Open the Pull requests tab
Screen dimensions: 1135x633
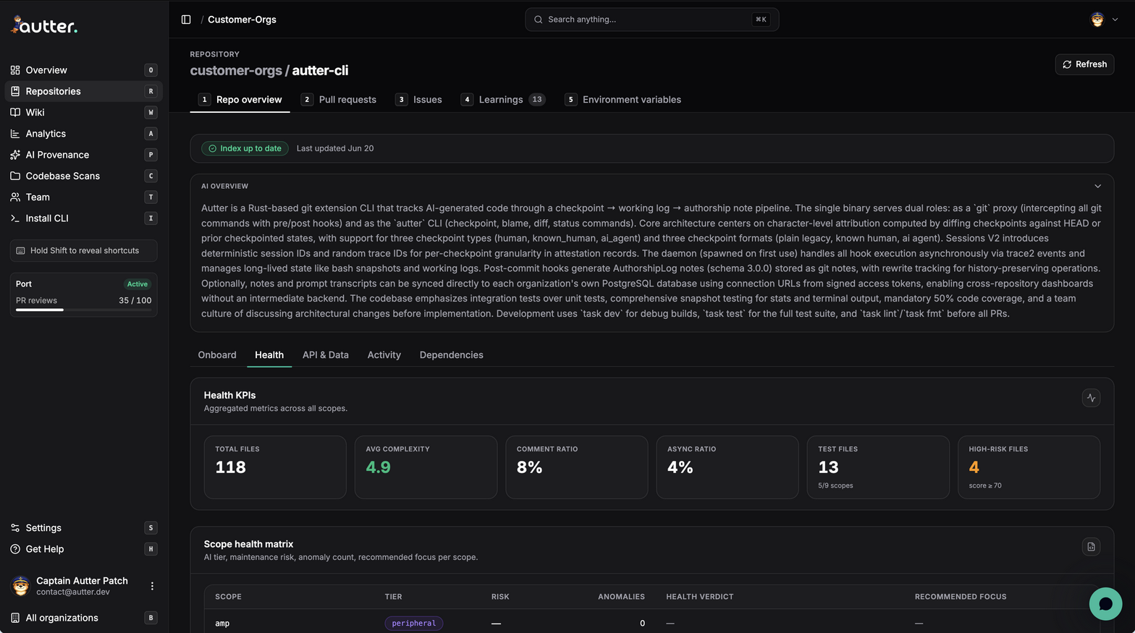(x=338, y=100)
